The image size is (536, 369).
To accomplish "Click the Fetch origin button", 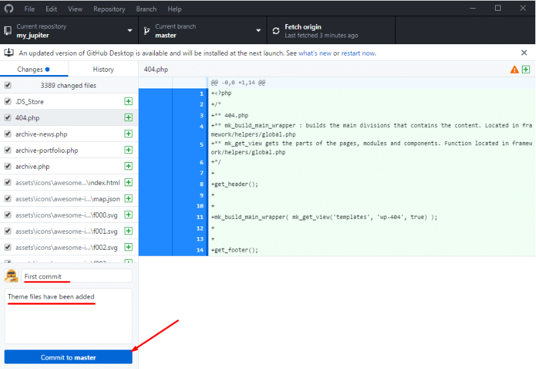I will (x=331, y=31).
